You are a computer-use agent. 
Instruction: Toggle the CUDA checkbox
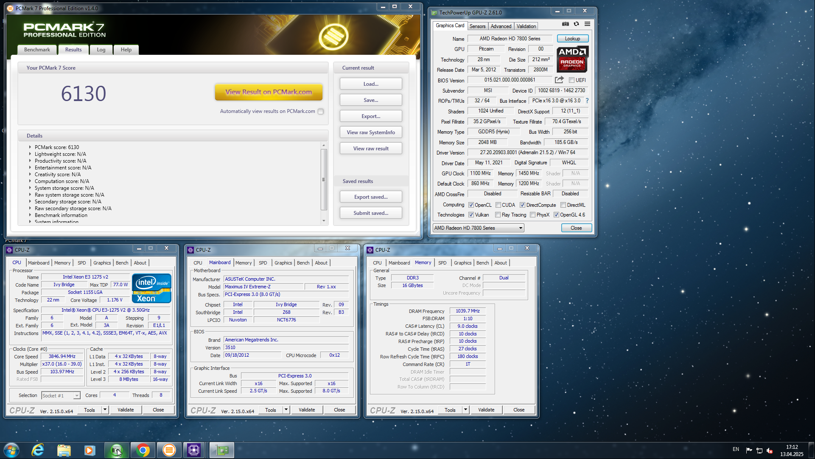pos(498,205)
